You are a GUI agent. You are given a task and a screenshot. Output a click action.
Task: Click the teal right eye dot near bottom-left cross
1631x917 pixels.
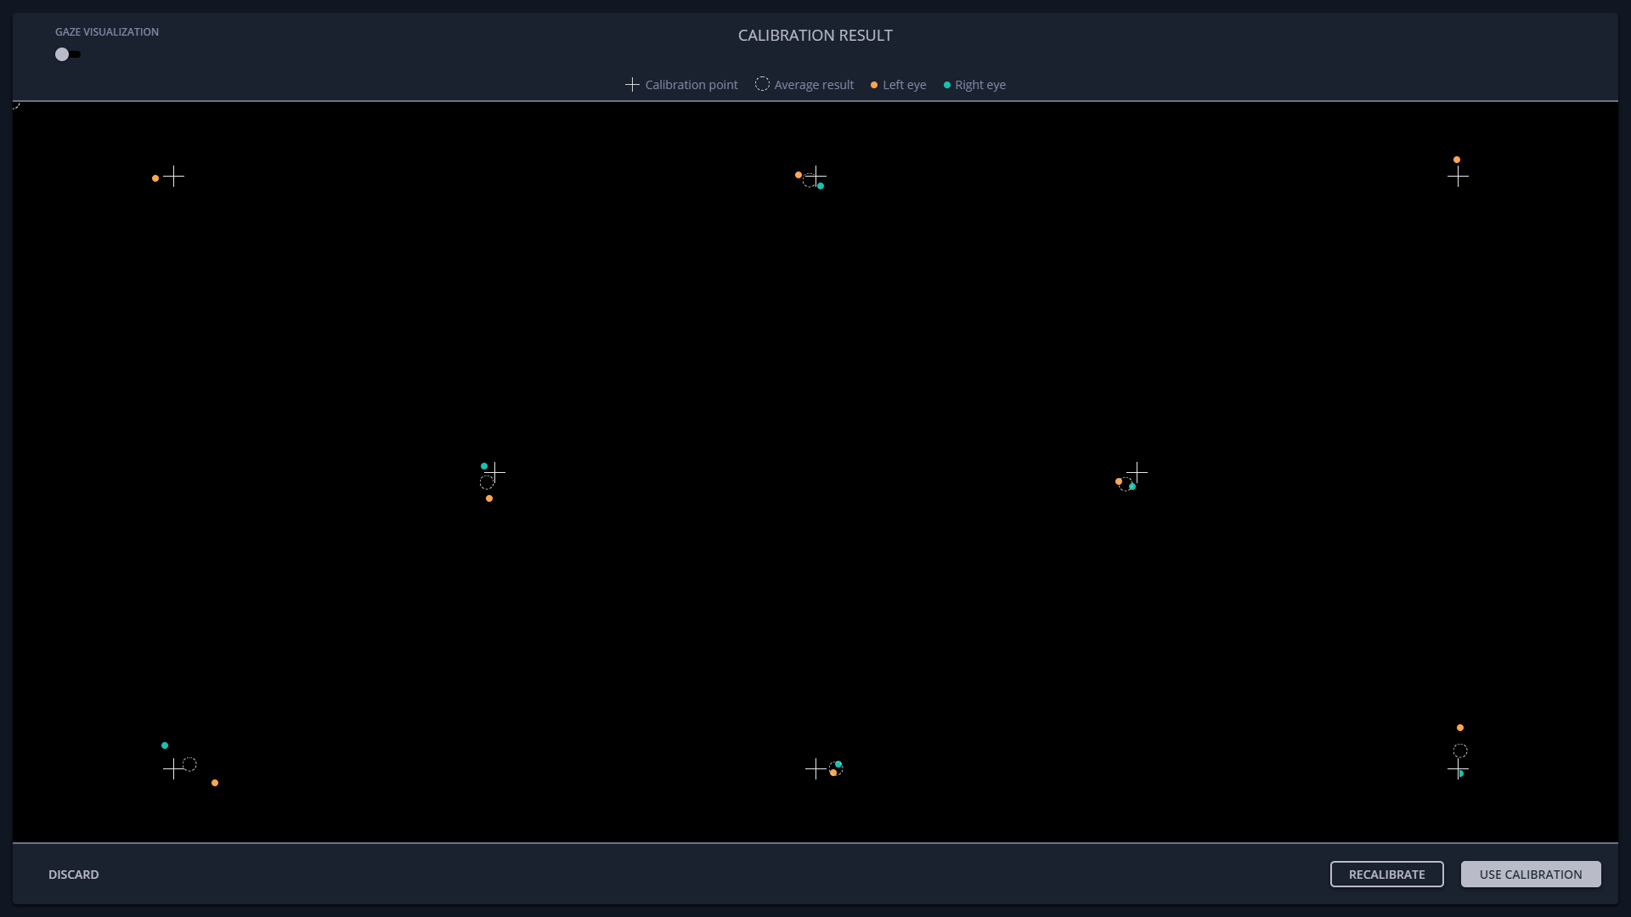[165, 745]
